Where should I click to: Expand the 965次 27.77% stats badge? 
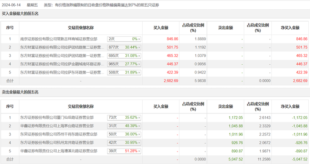point(124,64)
